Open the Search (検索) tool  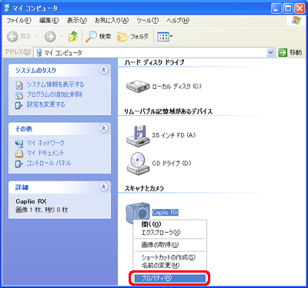(x=99, y=37)
